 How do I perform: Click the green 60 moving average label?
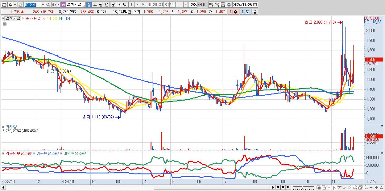point(61,18)
